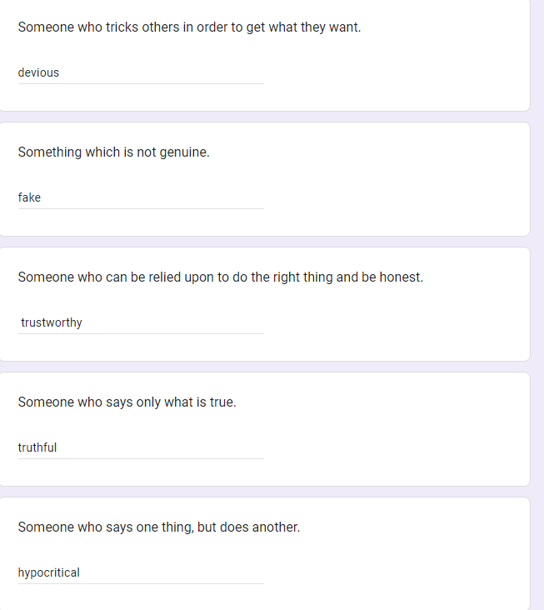544x610 pixels.
Task: Place cursor in the word 'truthful'
Action: tap(37, 447)
